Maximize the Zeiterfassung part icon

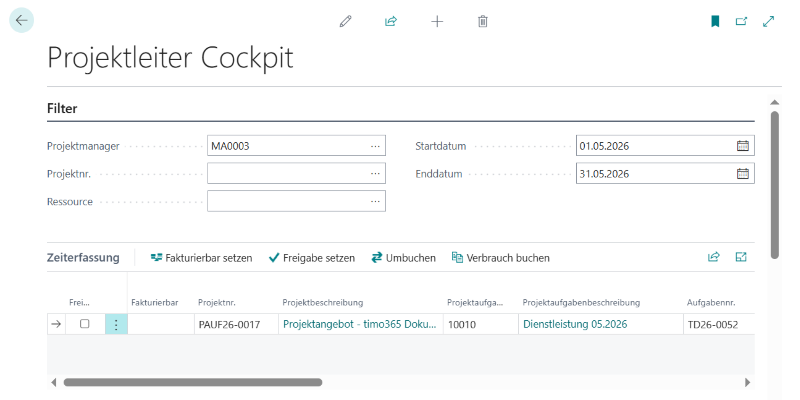(x=741, y=257)
